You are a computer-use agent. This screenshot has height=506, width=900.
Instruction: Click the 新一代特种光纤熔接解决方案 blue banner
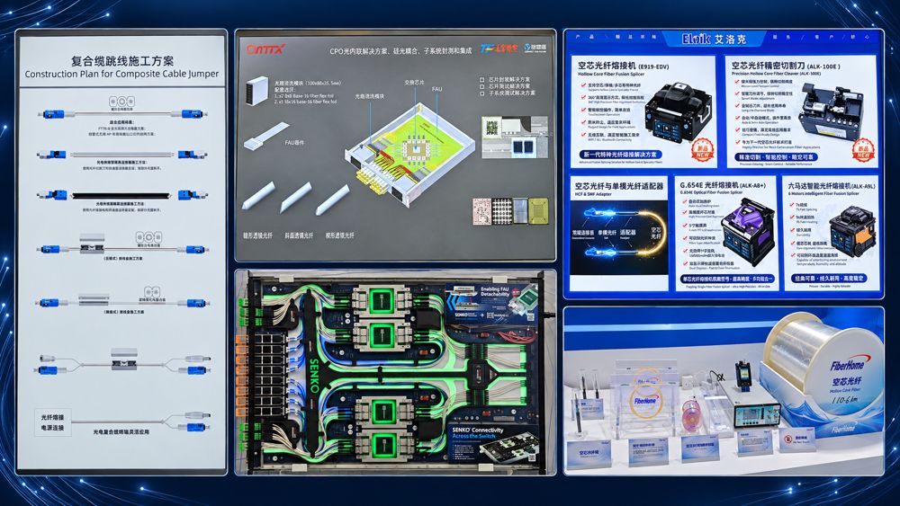621,155
